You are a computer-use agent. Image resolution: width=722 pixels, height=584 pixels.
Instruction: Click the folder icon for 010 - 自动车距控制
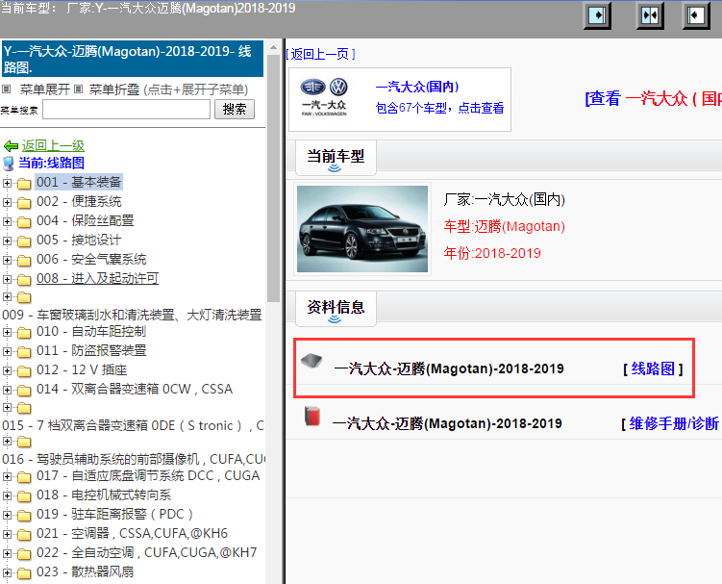[x=24, y=333]
